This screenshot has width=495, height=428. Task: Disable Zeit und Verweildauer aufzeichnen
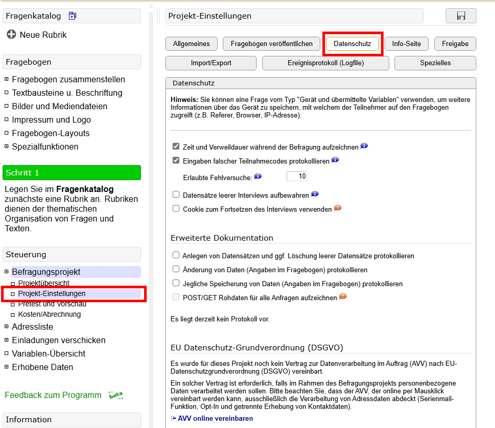[176, 146]
